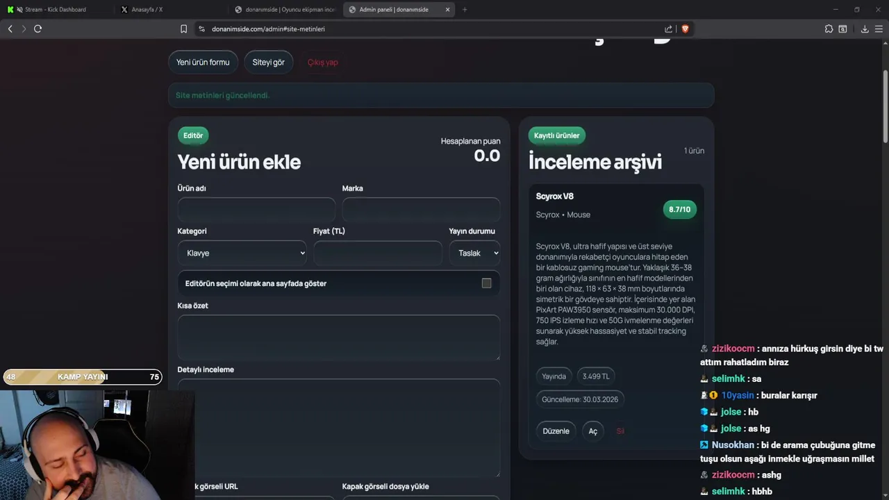Open the Yayın durumu dropdown showing Taslak
889x500 pixels.
[474, 253]
